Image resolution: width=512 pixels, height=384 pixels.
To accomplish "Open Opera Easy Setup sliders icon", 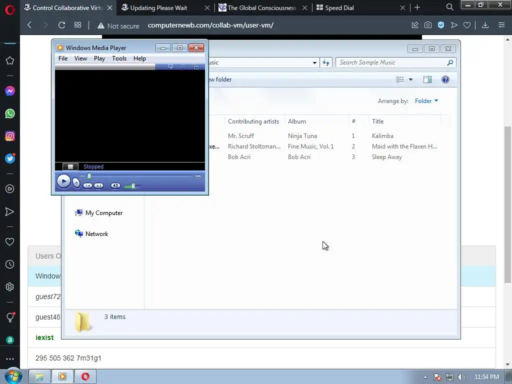I will coord(501,25).
